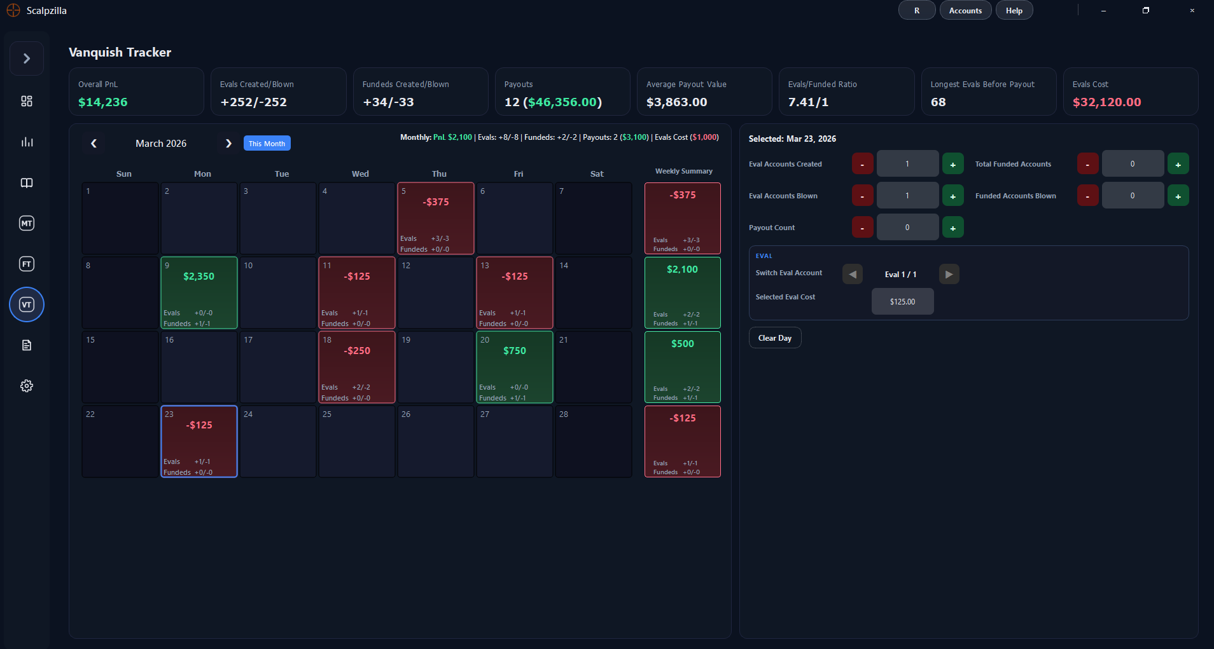Click the weekly summary card showing $2,100

pyautogui.click(x=683, y=293)
